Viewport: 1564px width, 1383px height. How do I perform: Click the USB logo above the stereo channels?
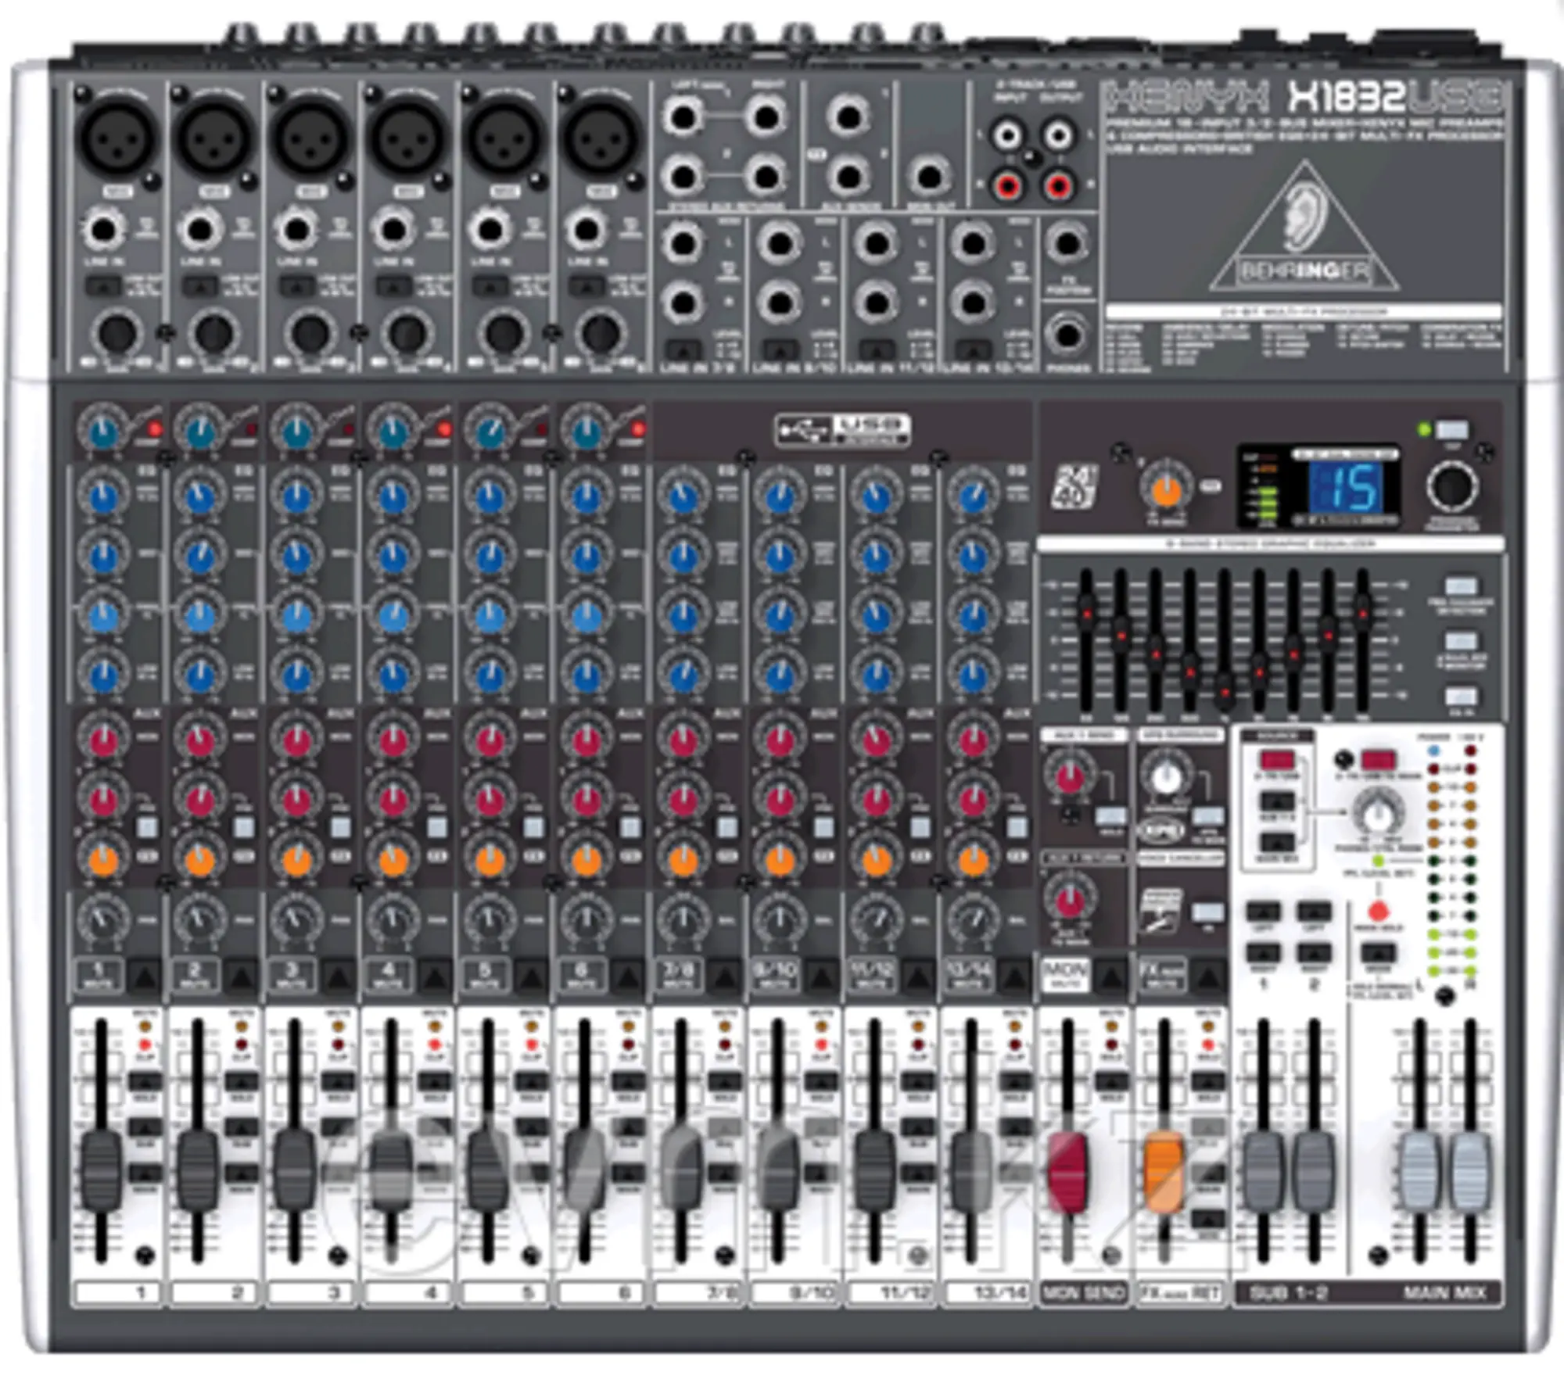coord(842,429)
